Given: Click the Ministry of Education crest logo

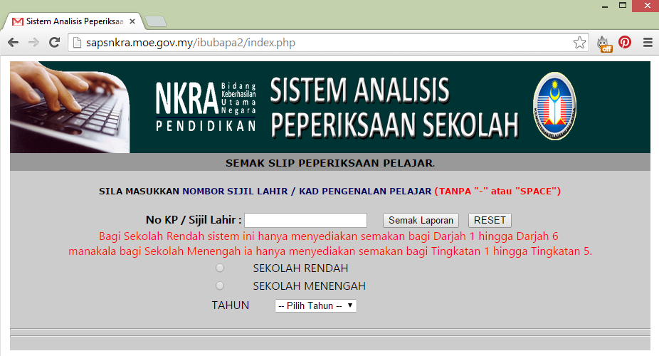Looking at the screenshot, I should [555, 106].
